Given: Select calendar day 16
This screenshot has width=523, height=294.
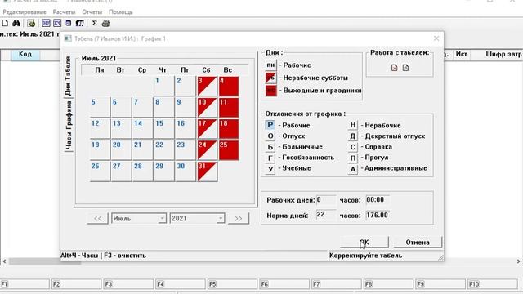Looking at the screenshot, I should tap(186, 129).
